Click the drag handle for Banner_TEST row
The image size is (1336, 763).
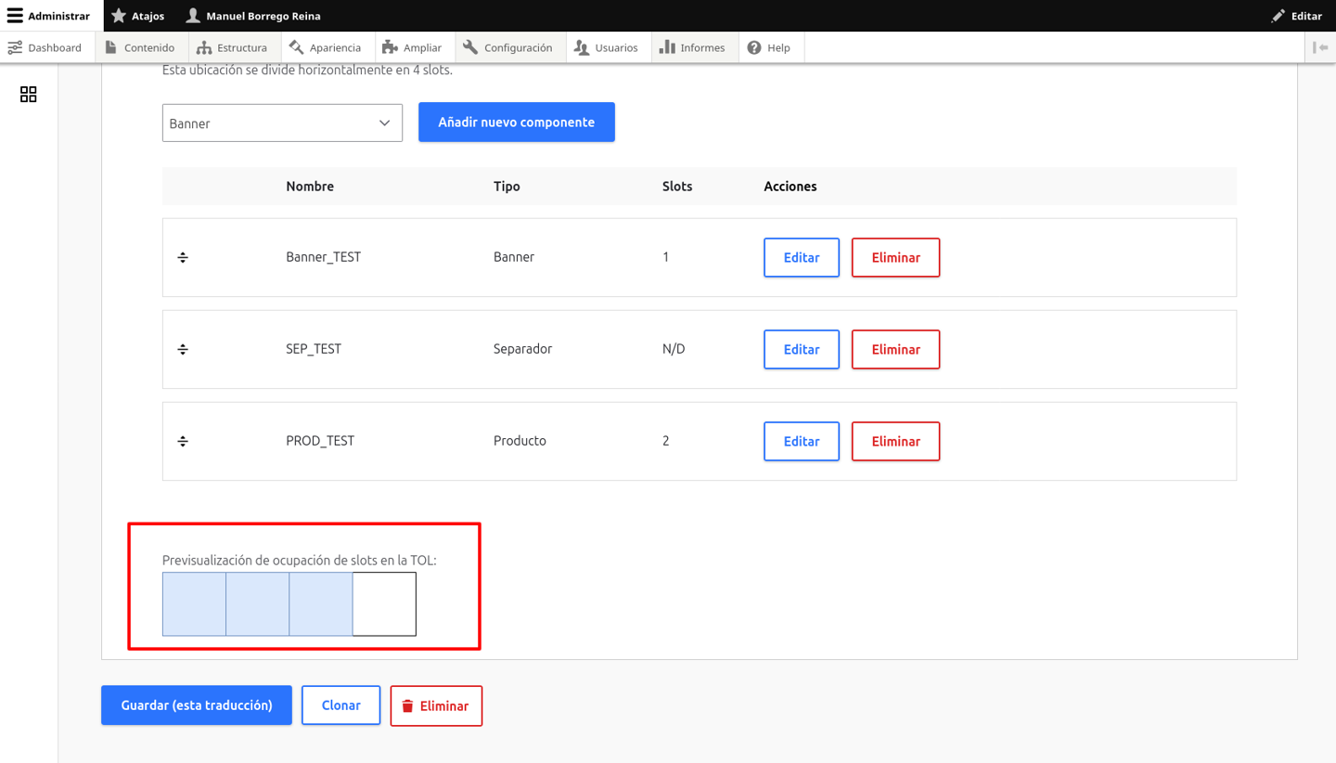click(x=183, y=257)
